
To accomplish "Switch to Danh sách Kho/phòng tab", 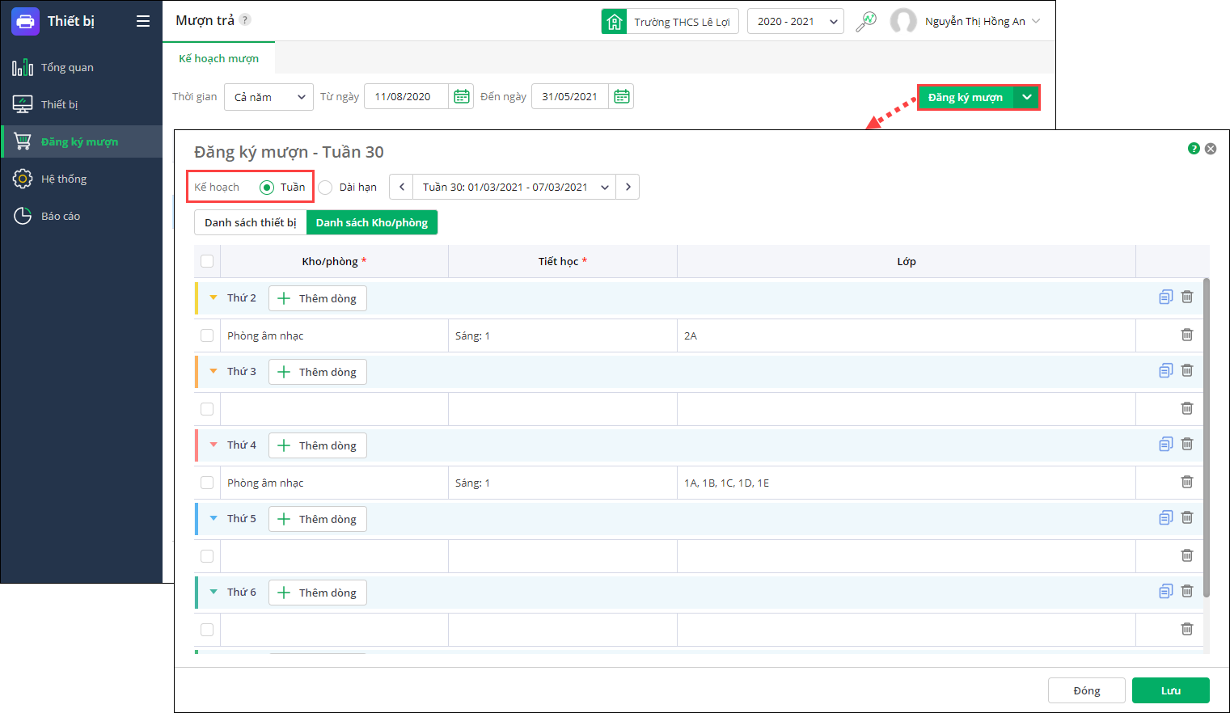I will 372,222.
